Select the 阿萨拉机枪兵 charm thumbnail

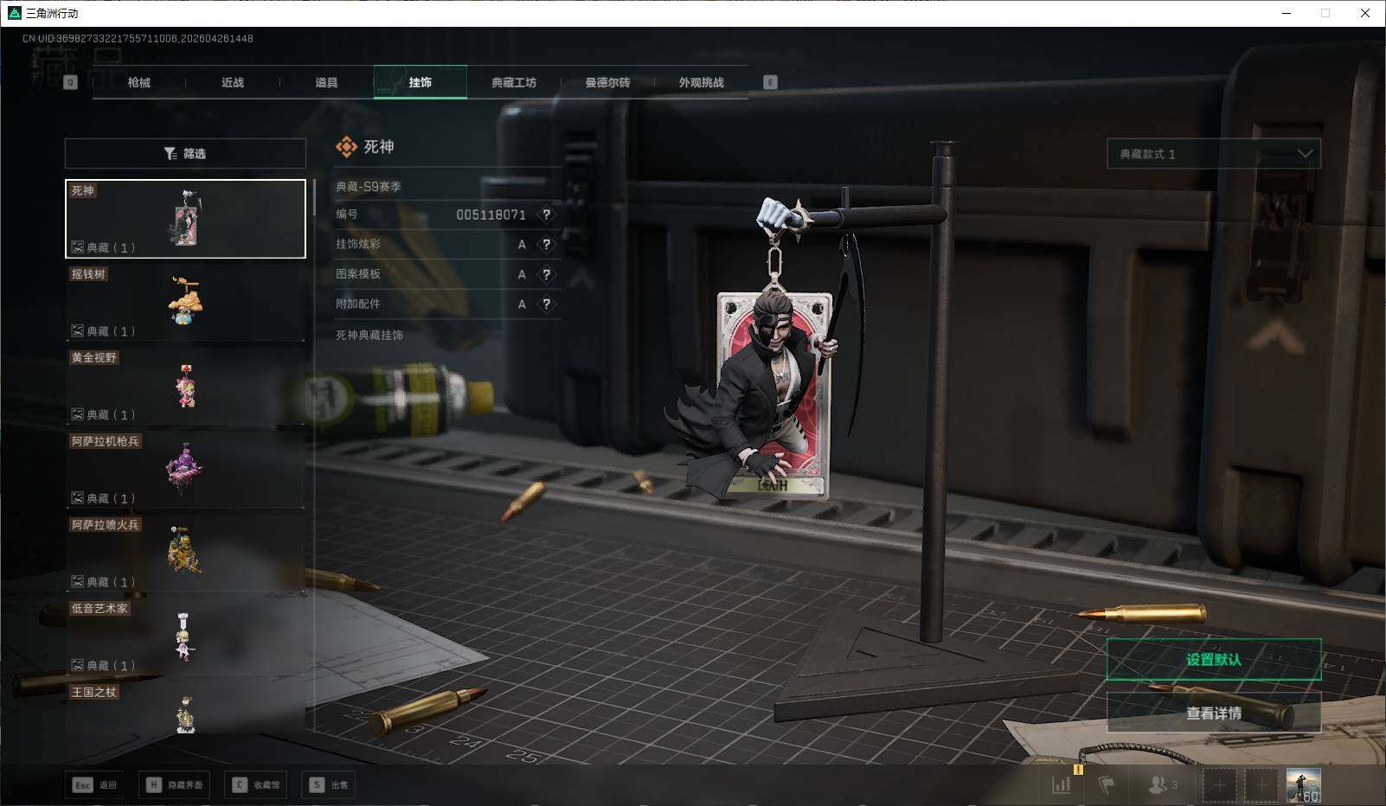pyautogui.click(x=185, y=469)
